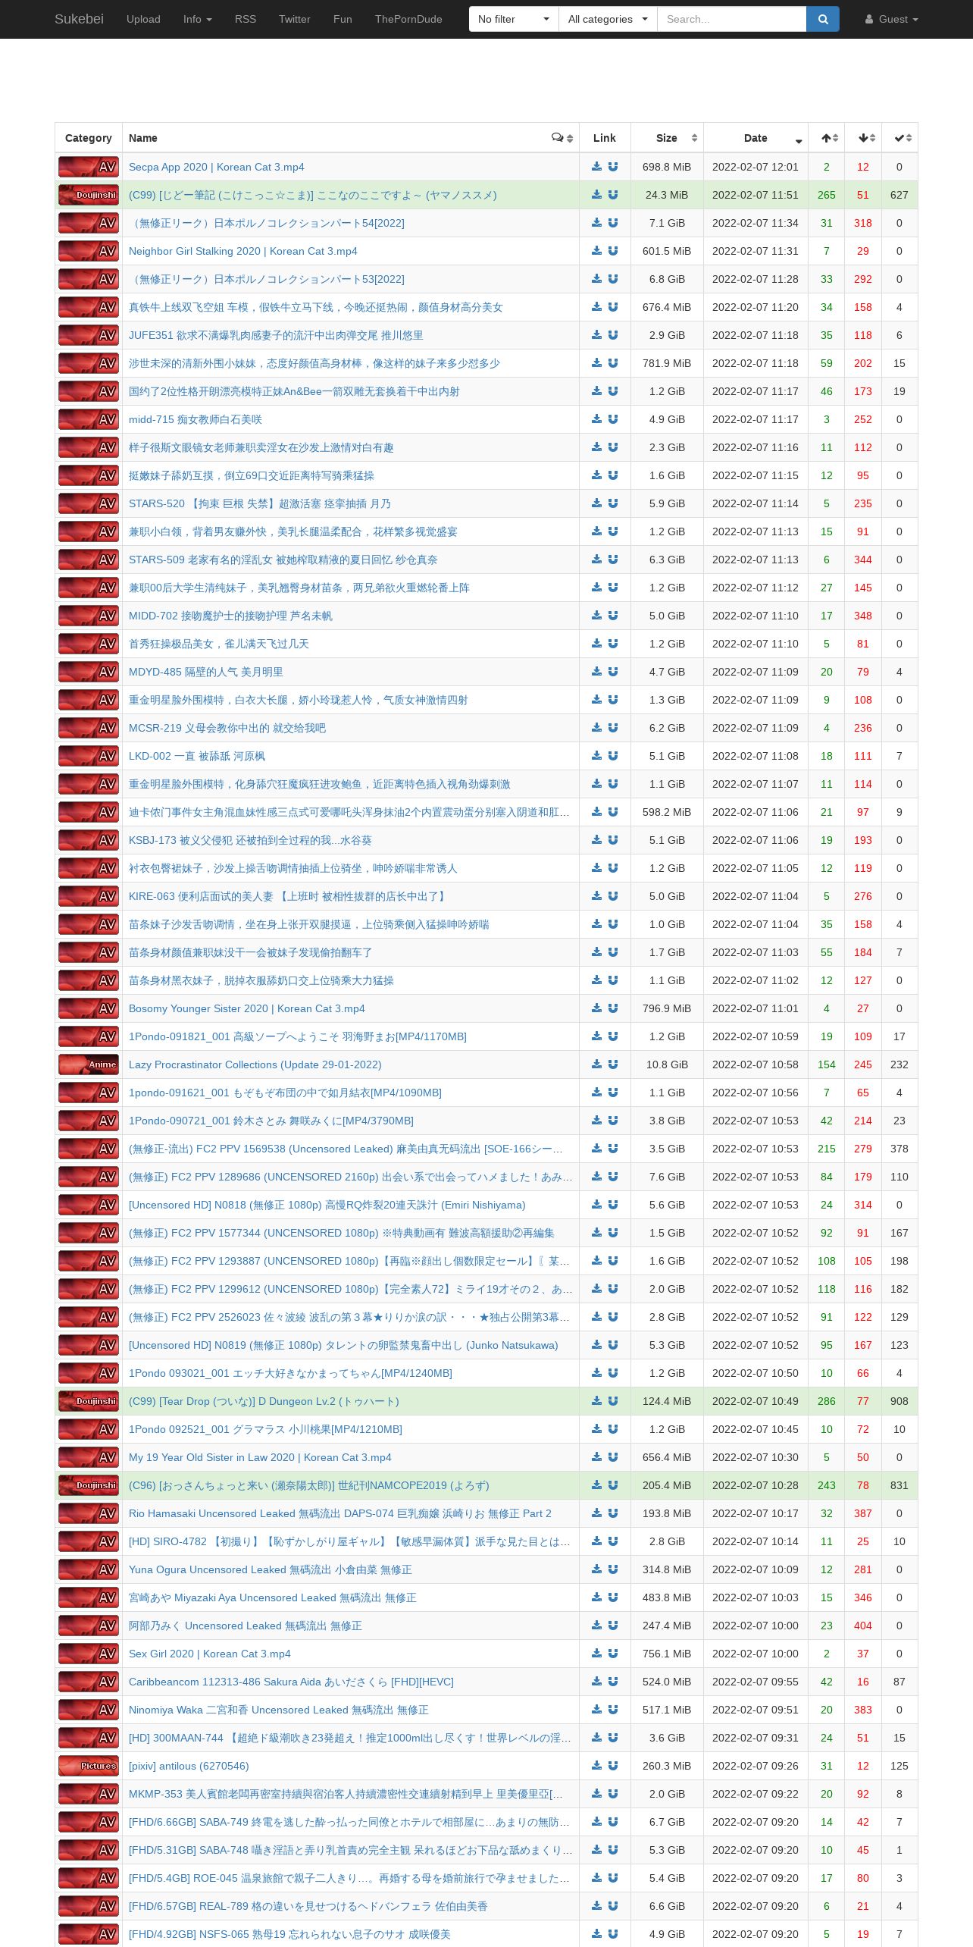Open the Twitter nav link
Image resolution: width=973 pixels, height=1947 pixels.
[x=294, y=19]
